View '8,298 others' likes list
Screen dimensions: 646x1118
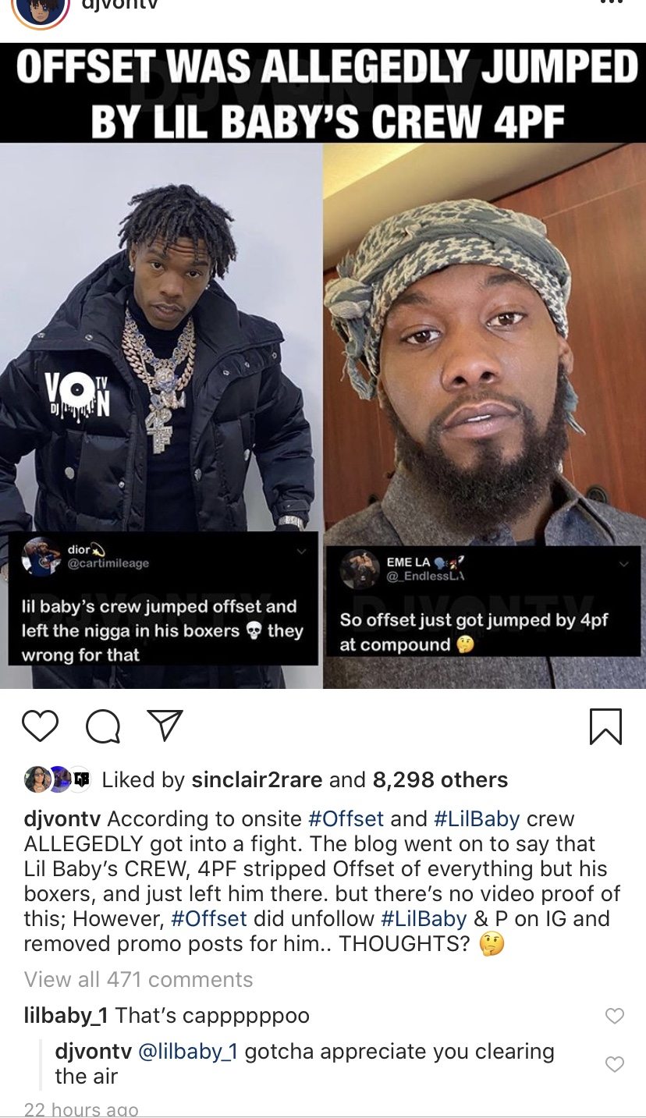pos(440,779)
